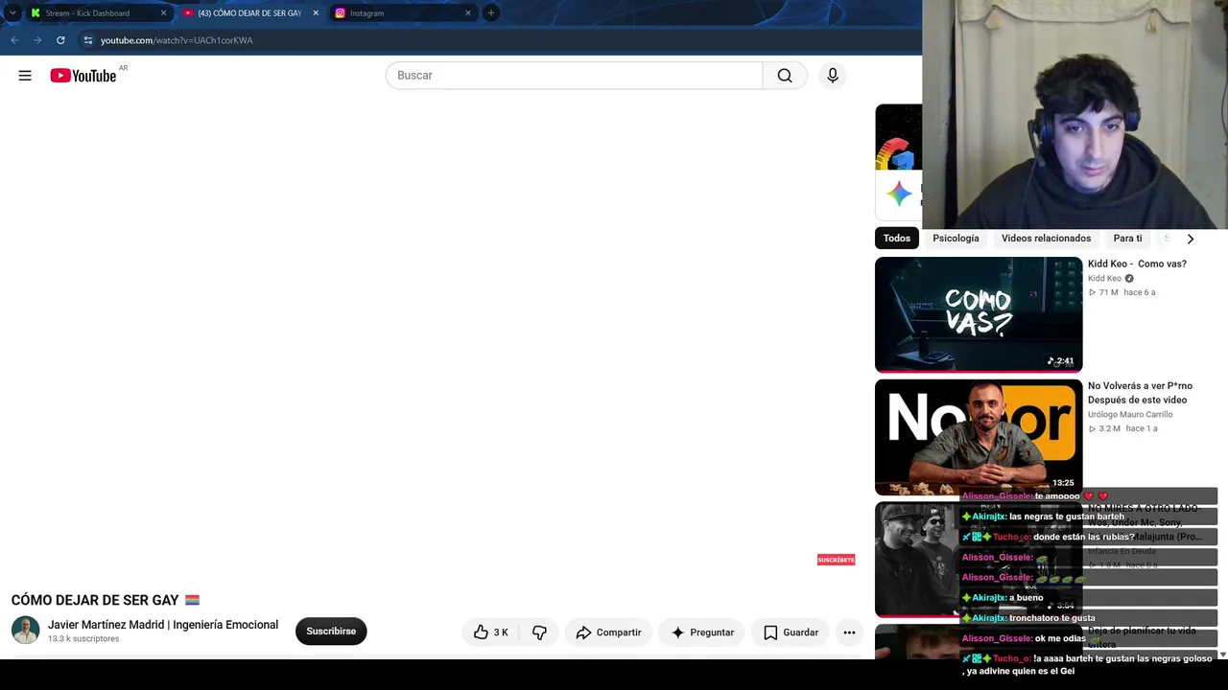Switch to the Instagram tab
Image resolution: width=1228 pixels, height=690 pixels.
pyautogui.click(x=404, y=13)
